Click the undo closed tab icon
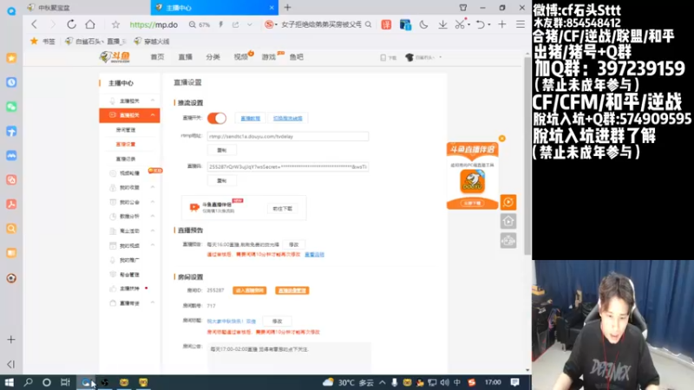 point(481,25)
